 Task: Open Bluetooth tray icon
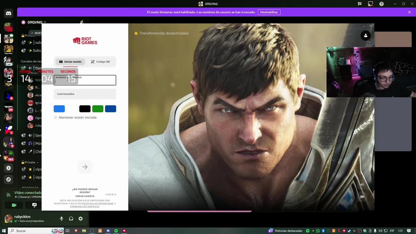tap(323, 231)
